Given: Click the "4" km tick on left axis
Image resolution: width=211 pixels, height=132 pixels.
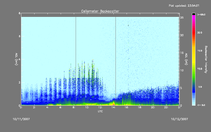Looking at the screenshot, I should (x=20, y=59).
